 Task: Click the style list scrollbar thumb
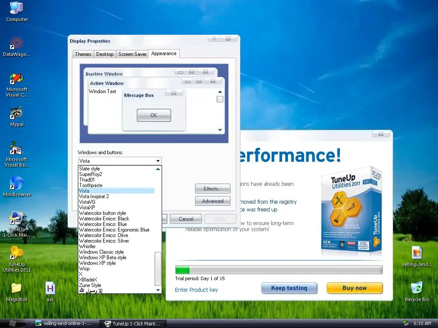[x=158, y=269]
